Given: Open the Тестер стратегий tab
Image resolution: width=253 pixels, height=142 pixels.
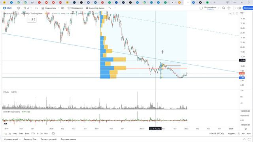Looking at the screenshot, I should click(x=49, y=139).
